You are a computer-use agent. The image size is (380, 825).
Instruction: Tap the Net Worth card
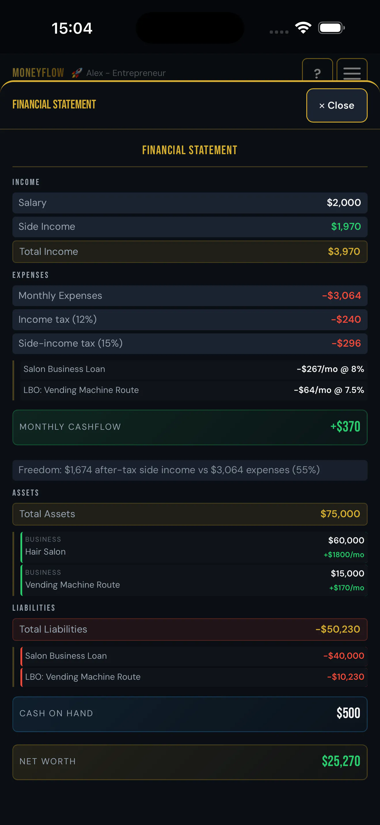point(190,762)
